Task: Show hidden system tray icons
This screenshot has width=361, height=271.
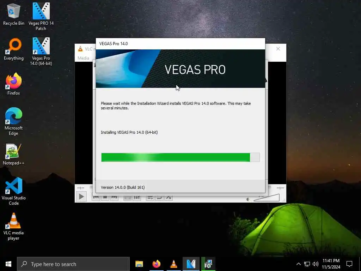Action: 298,264
